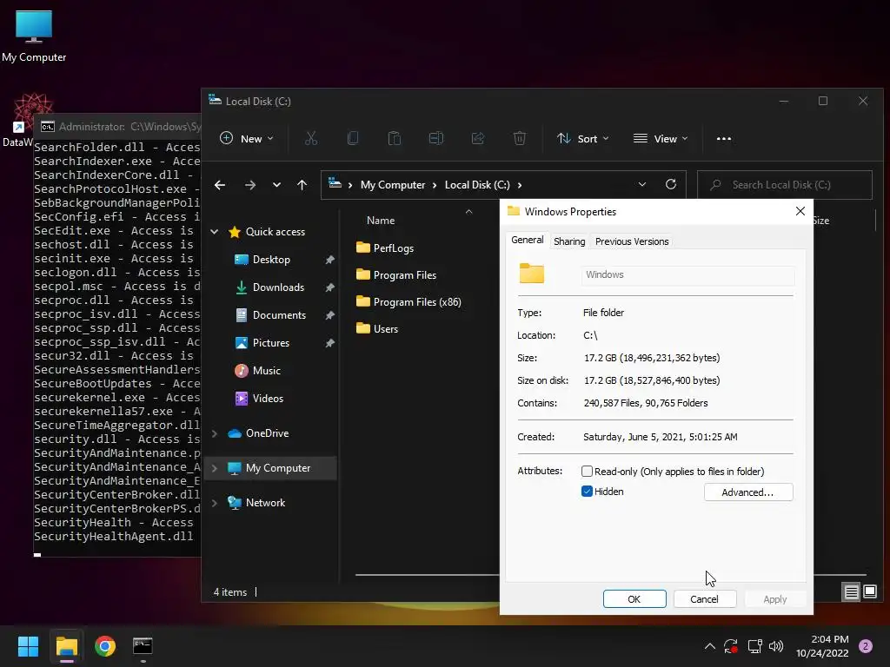The image size is (890, 667).
Task: Close the Windows Properties dialog
Action: [800, 211]
